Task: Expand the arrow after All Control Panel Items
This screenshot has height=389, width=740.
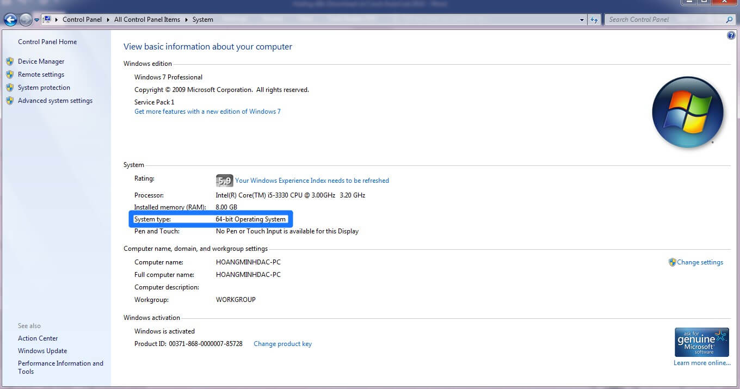Action: tap(186, 20)
